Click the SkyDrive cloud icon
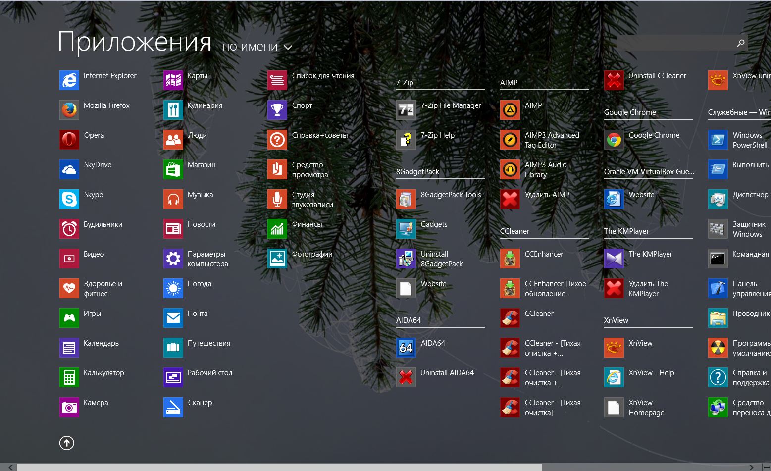 (69, 169)
